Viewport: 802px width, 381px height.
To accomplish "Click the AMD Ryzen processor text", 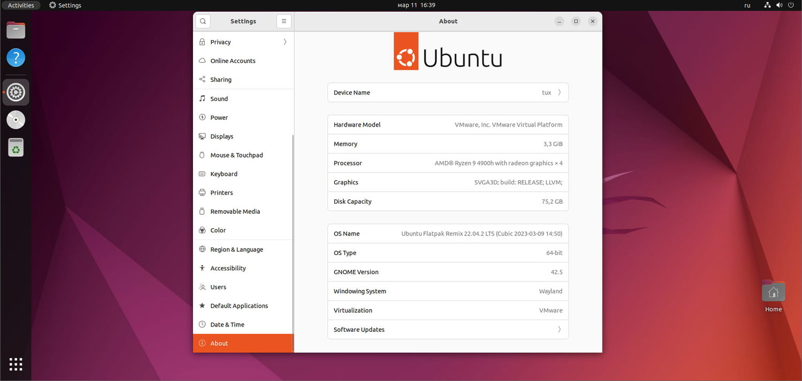I will [498, 163].
